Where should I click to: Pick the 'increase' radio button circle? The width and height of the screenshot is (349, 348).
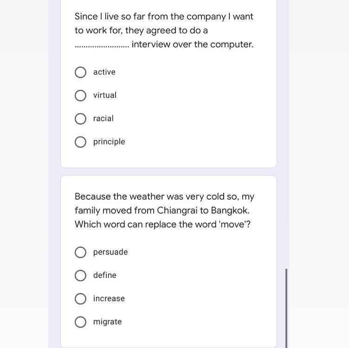pos(80,299)
